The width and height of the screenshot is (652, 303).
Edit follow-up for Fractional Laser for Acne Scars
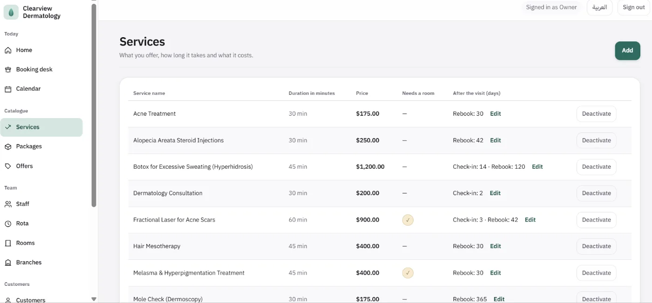pyautogui.click(x=530, y=220)
